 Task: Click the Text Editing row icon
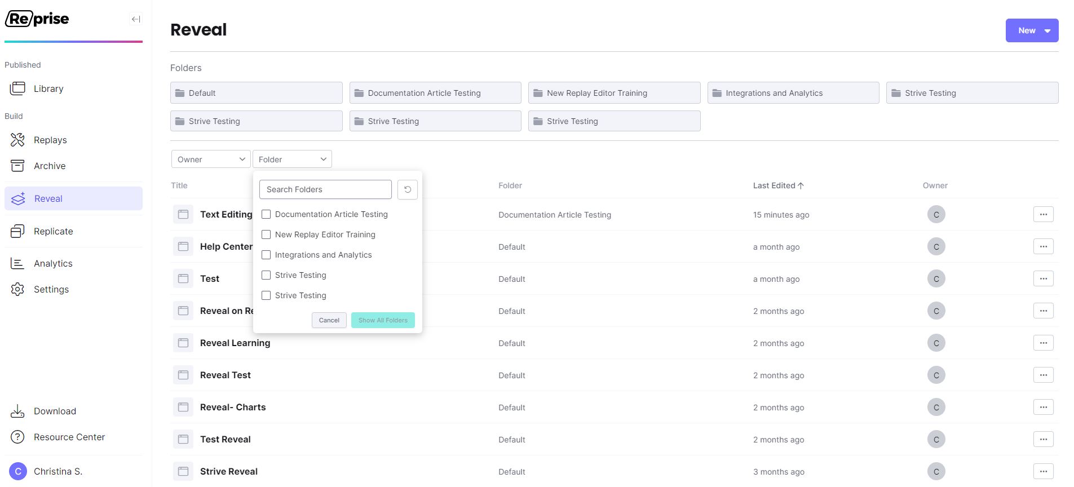point(183,214)
